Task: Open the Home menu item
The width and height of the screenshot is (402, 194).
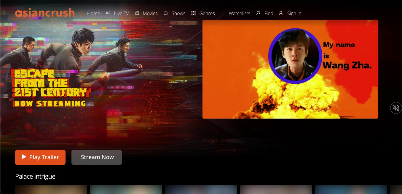Action: click(x=94, y=13)
